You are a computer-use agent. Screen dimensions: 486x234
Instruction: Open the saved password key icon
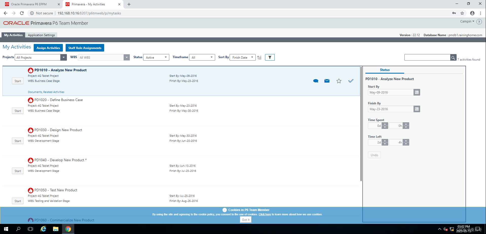pyautogui.click(x=454, y=13)
